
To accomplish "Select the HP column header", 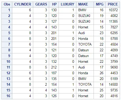I will (54, 4).
